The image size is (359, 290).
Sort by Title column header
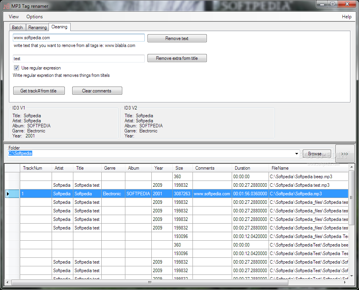pos(87,168)
